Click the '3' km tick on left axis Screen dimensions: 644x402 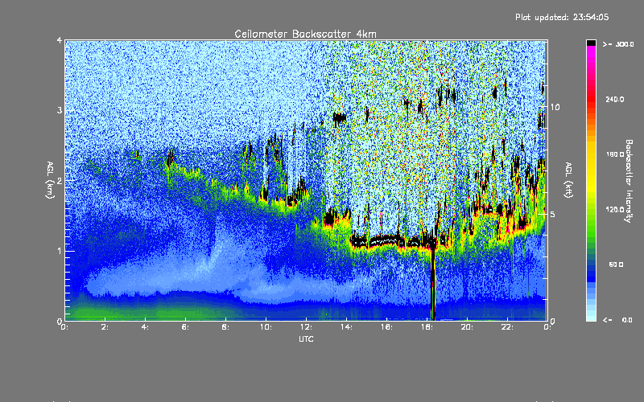pyautogui.click(x=60, y=110)
